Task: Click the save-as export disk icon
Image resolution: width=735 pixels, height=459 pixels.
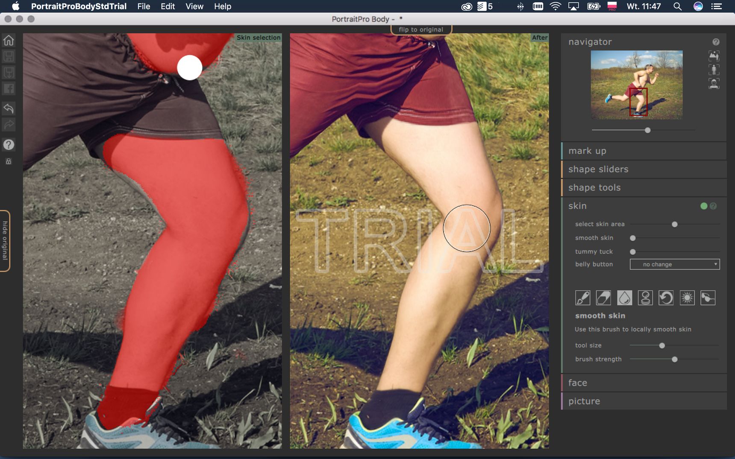Action: [x=9, y=73]
